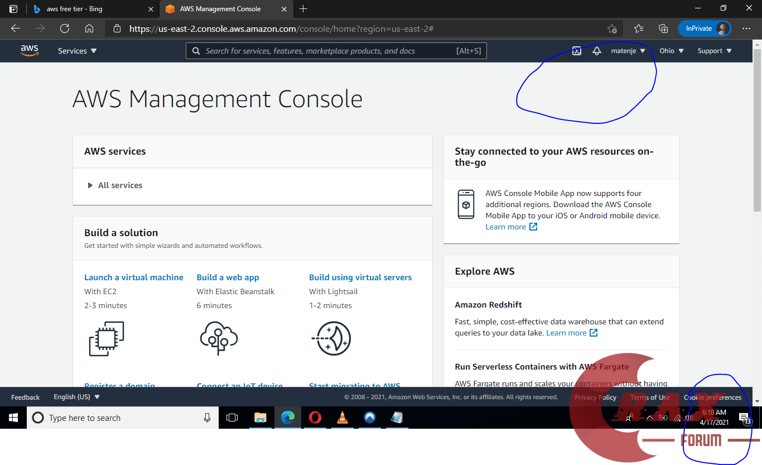Open the English (US) language selector

tap(76, 397)
